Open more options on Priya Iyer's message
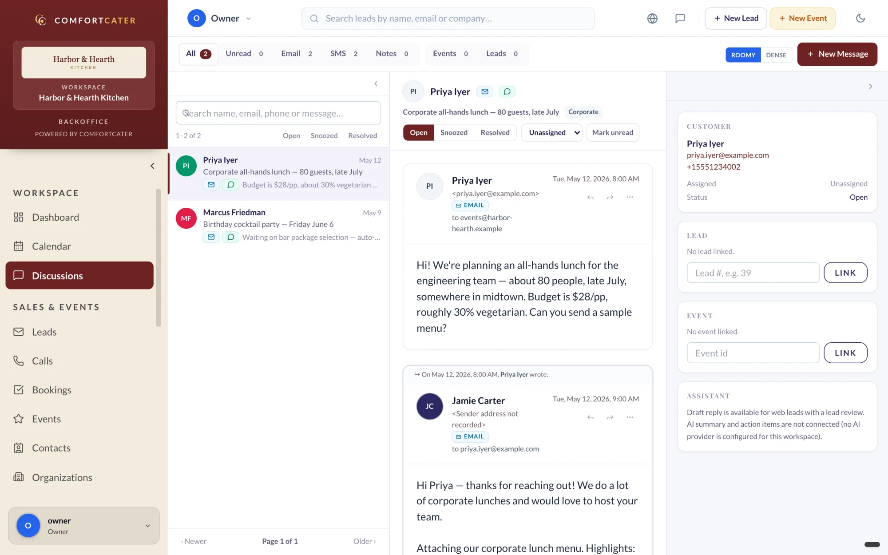 point(630,197)
